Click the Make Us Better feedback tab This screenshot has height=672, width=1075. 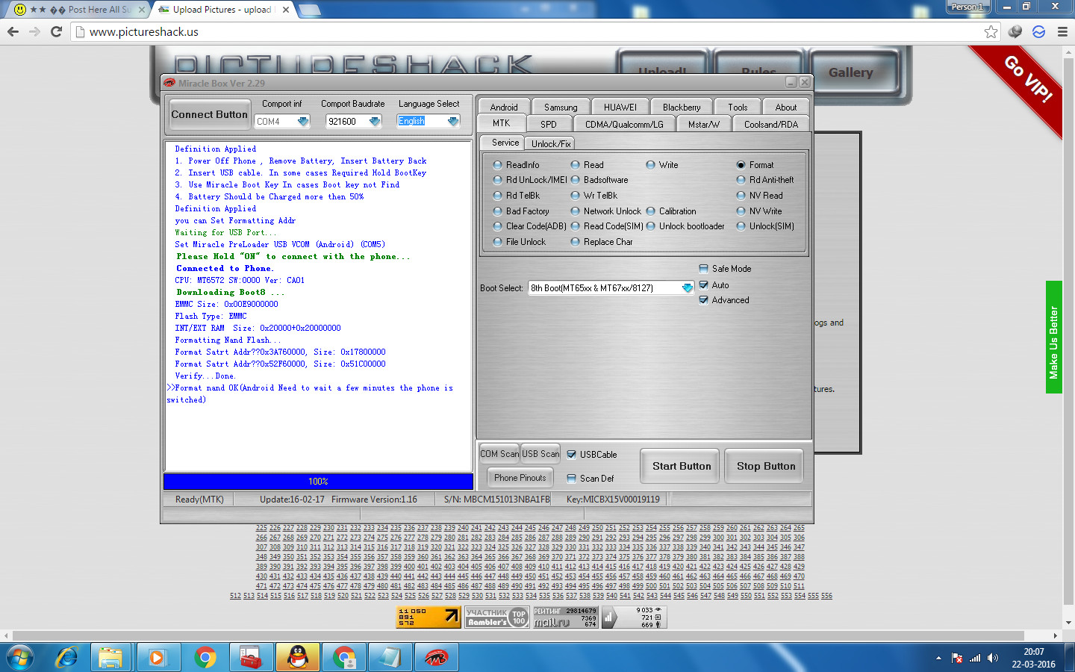1053,337
